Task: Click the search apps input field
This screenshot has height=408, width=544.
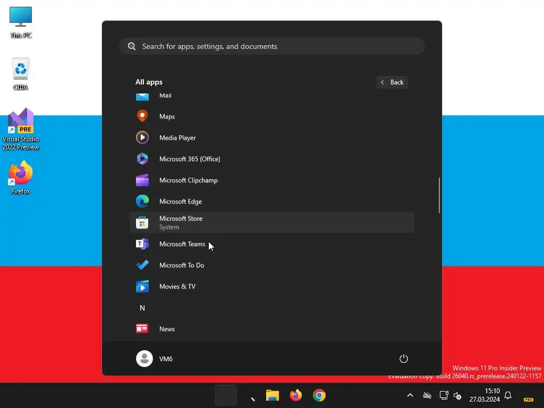Action: pos(271,46)
